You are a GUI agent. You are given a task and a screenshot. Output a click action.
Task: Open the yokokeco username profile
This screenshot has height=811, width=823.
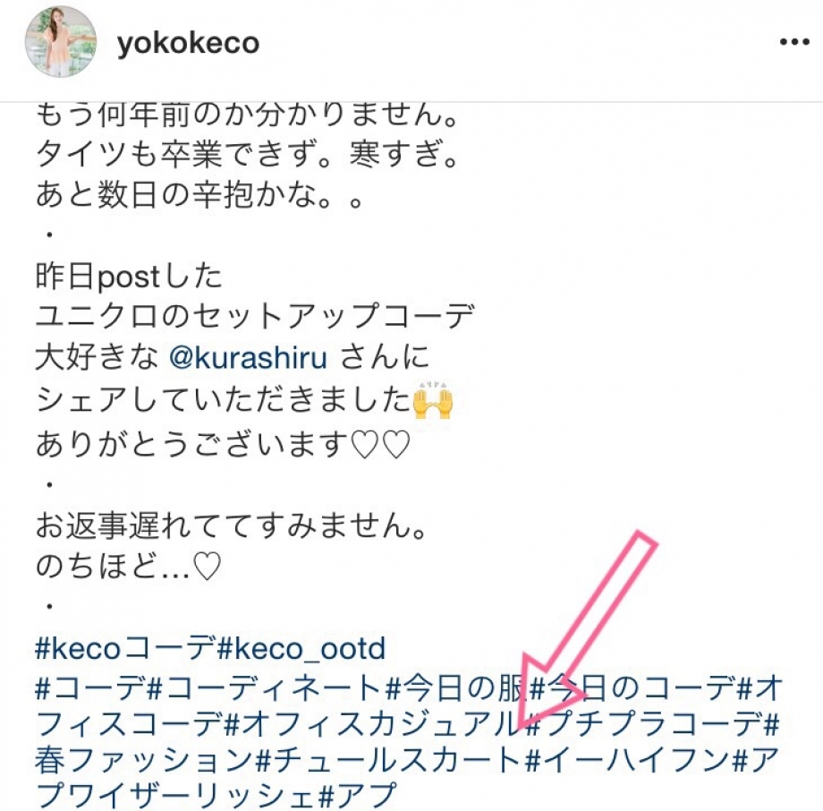tap(188, 43)
